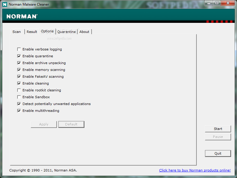Click the copyright text Norman ASA
Screen dimensions: 237x178
(x=43, y=170)
